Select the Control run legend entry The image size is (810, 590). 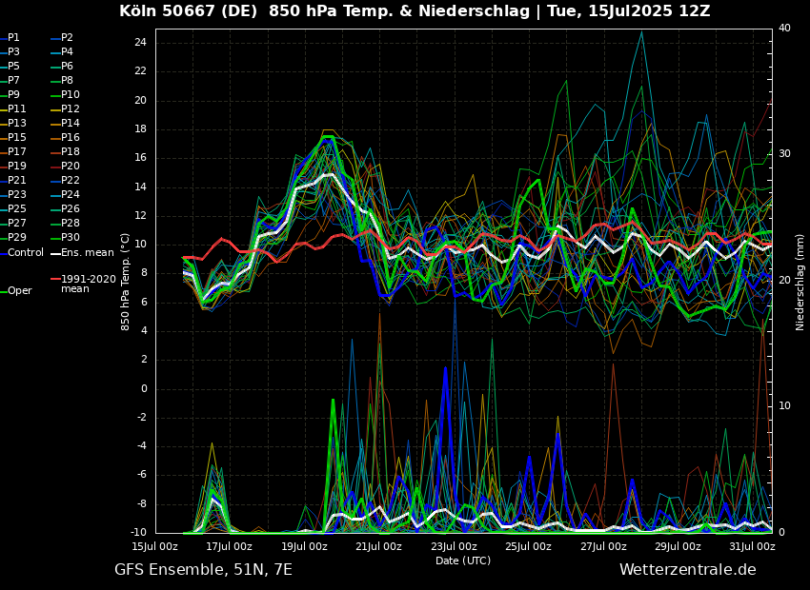click(x=26, y=253)
